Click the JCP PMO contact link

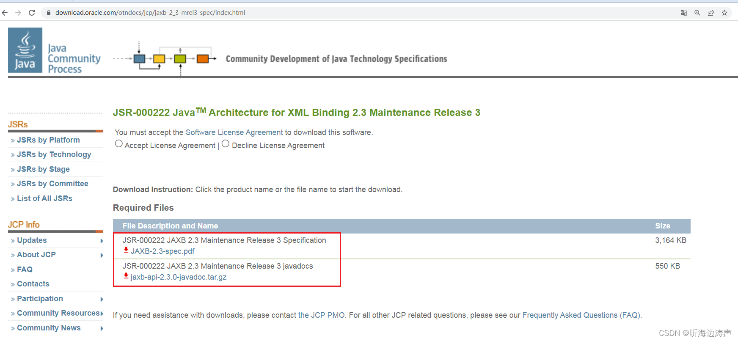coord(322,315)
